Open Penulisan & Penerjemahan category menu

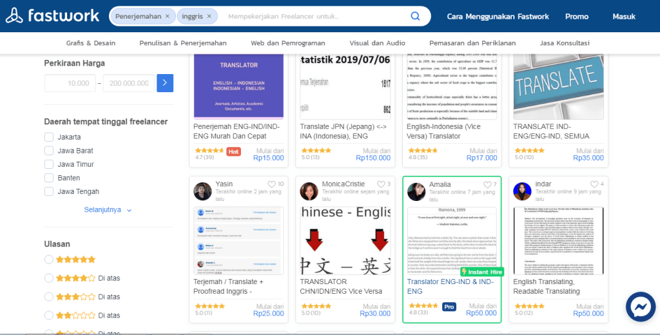coord(182,43)
